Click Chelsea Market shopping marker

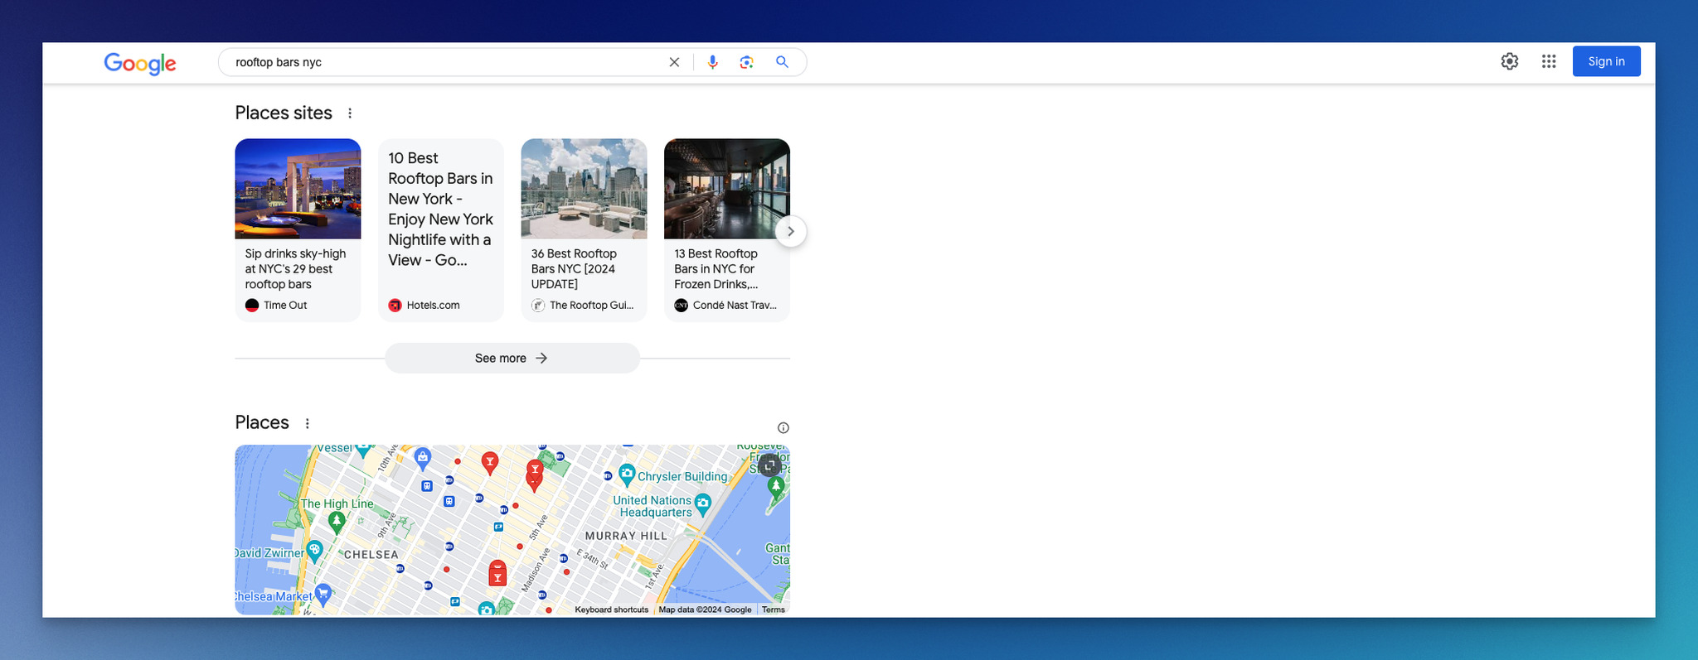point(323,593)
